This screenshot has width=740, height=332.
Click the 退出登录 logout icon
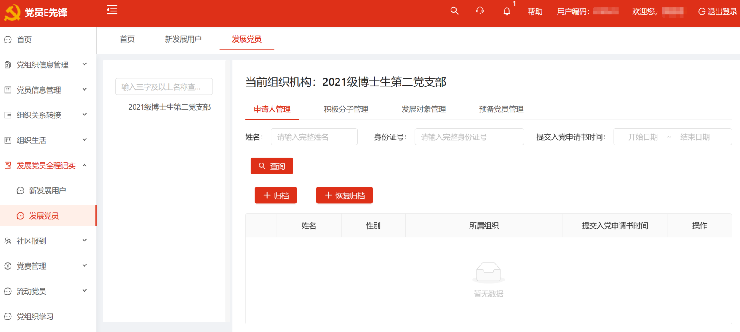(x=702, y=12)
